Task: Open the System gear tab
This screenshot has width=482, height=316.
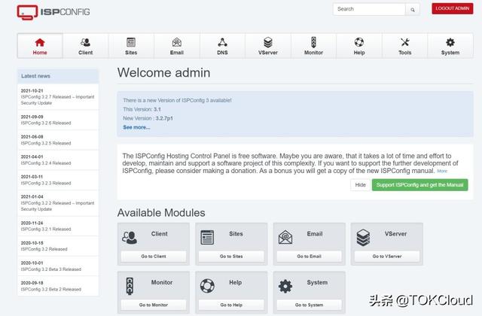Action: [450, 46]
